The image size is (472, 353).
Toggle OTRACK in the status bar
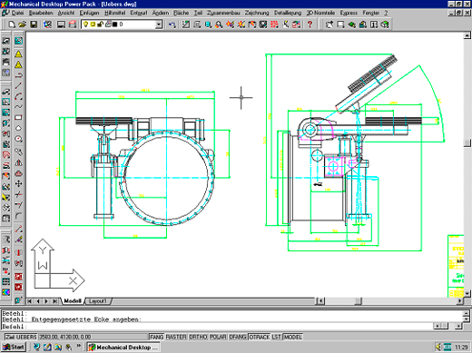[x=260, y=337]
